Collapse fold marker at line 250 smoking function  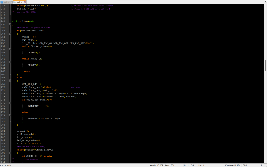click(10, 24)
